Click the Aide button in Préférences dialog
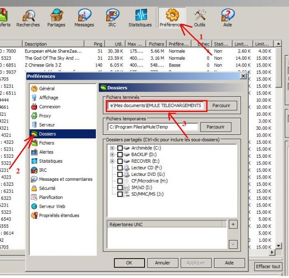 click(229, 263)
